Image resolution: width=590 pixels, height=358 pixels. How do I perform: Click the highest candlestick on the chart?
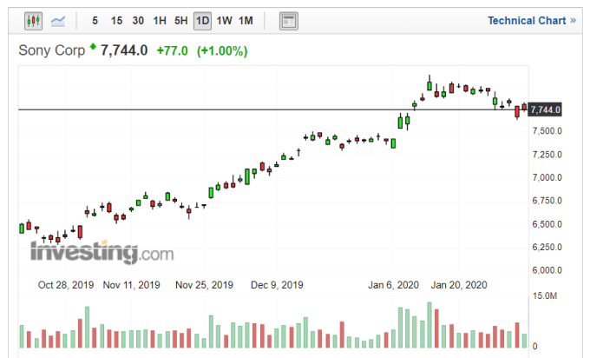click(429, 83)
